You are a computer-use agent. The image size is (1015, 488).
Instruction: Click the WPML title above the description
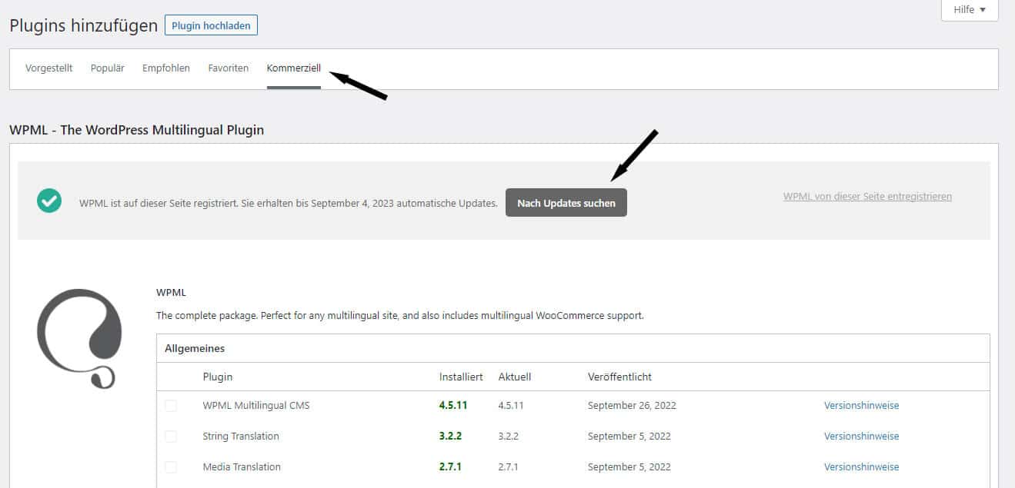[x=171, y=293]
